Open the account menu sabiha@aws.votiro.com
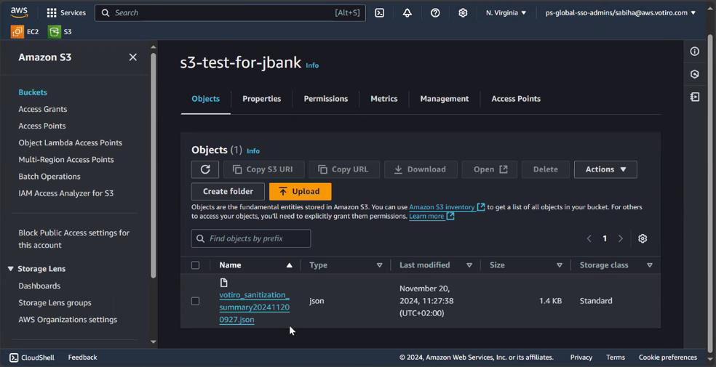 (621, 13)
